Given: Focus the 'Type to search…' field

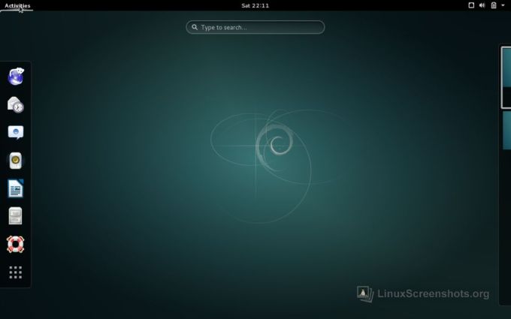Looking at the screenshot, I should [x=259, y=27].
